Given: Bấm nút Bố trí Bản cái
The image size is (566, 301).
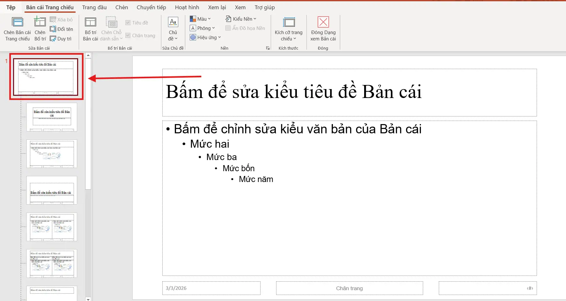Looking at the screenshot, I should click(x=90, y=29).
